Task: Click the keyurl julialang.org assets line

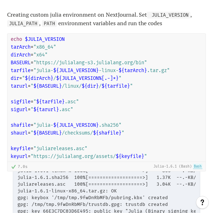Action: pyautogui.click(x=79, y=156)
